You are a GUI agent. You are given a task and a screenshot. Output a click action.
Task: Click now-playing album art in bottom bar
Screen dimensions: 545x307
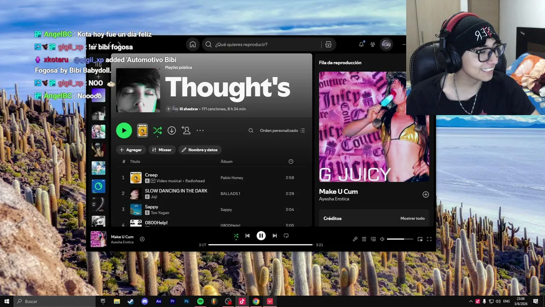[98, 239]
